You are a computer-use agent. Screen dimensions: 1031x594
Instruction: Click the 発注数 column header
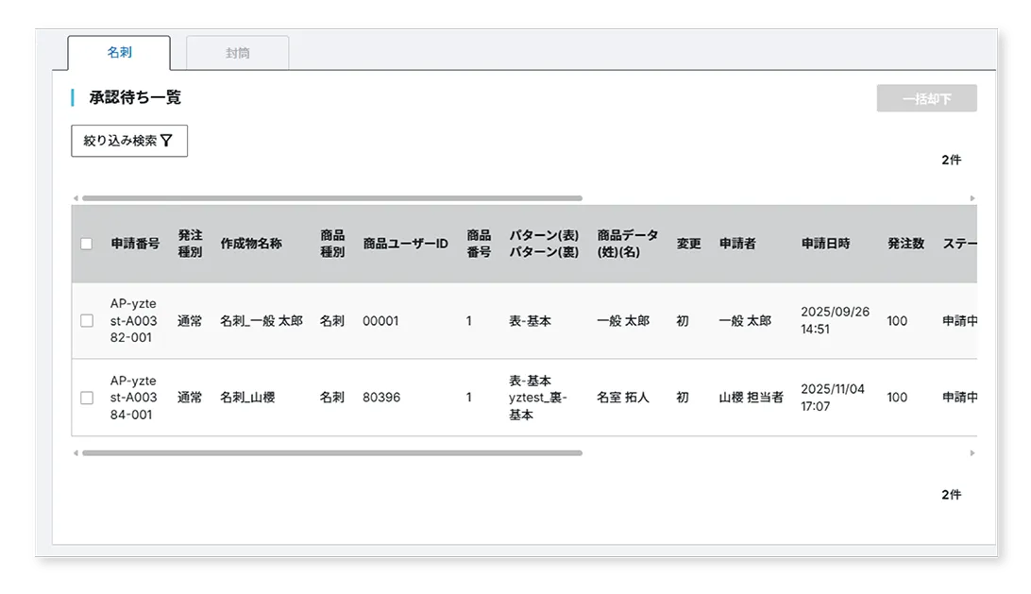tap(904, 243)
